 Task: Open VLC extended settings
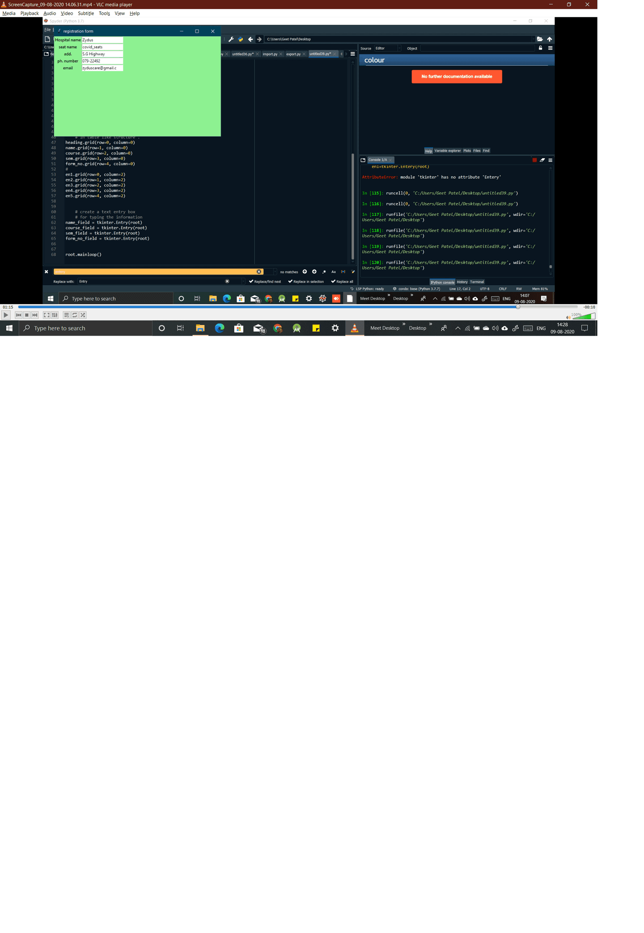(x=55, y=315)
